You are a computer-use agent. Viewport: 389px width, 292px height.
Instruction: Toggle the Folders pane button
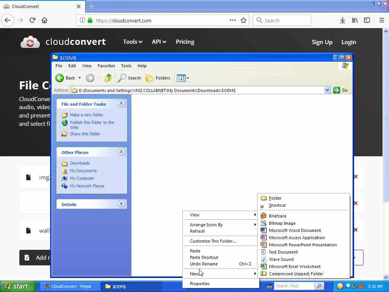pyautogui.click(x=158, y=78)
